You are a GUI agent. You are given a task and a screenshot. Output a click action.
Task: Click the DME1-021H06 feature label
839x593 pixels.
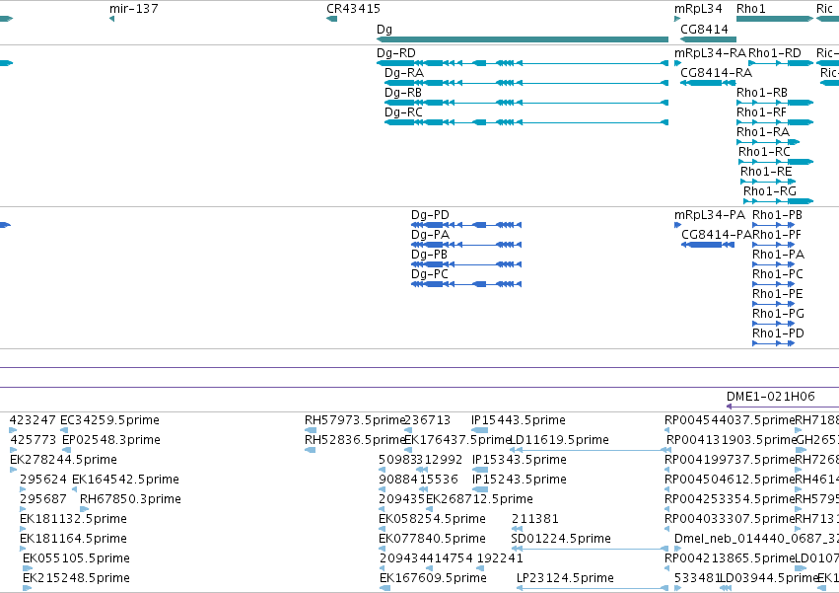pos(771,397)
